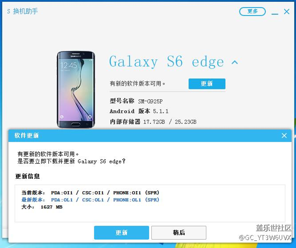296x248 pixels.
Task: Click the S logo beside 换机助手
Action: (x=9, y=11)
